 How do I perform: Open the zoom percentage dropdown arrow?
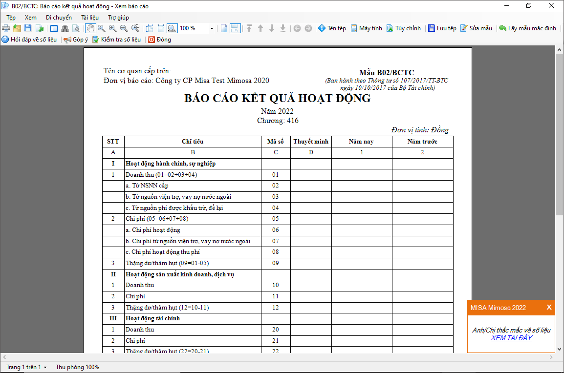point(212,28)
